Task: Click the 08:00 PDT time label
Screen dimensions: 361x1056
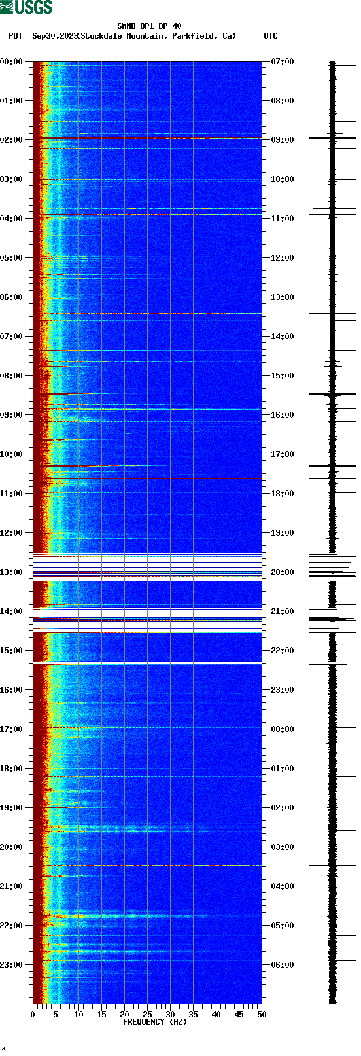Action: (11, 376)
